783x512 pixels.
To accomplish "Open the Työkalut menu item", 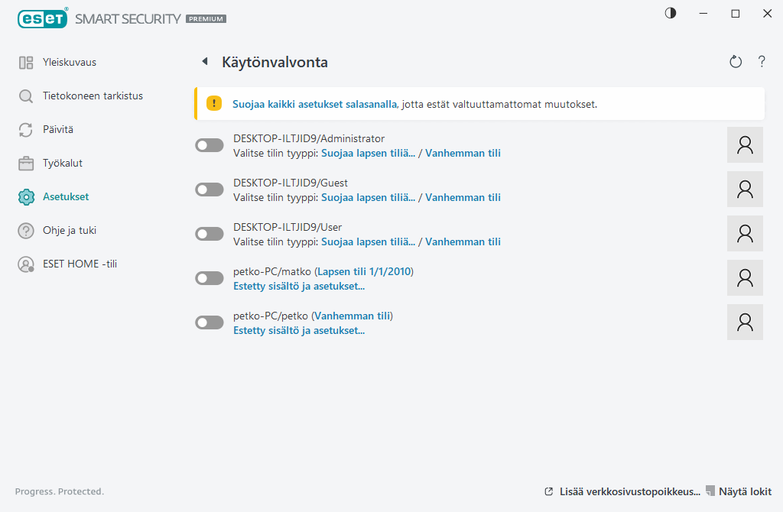I will (63, 164).
